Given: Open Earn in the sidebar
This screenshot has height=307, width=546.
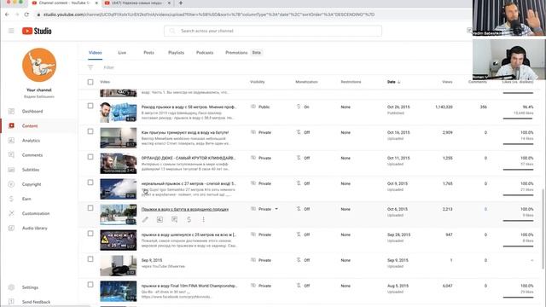Looking at the screenshot, I should pos(26,199).
